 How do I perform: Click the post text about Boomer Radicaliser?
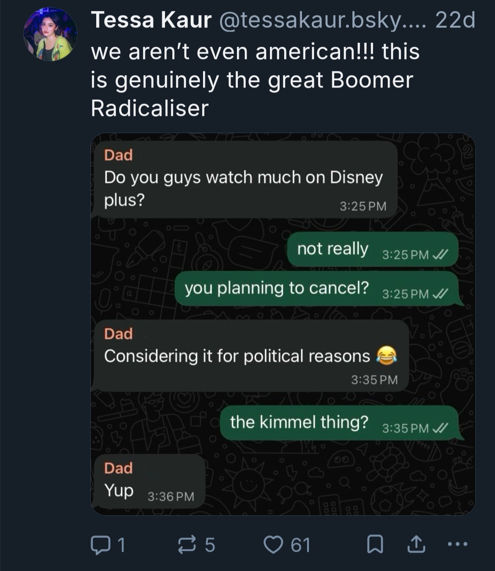pyautogui.click(x=255, y=80)
